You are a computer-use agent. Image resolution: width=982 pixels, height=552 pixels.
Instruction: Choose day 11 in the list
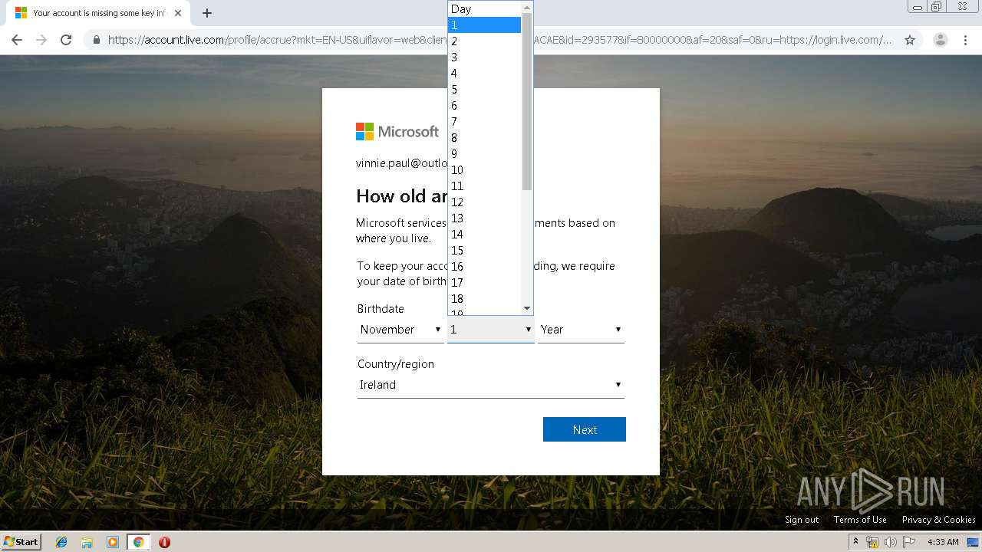pyautogui.click(x=484, y=186)
